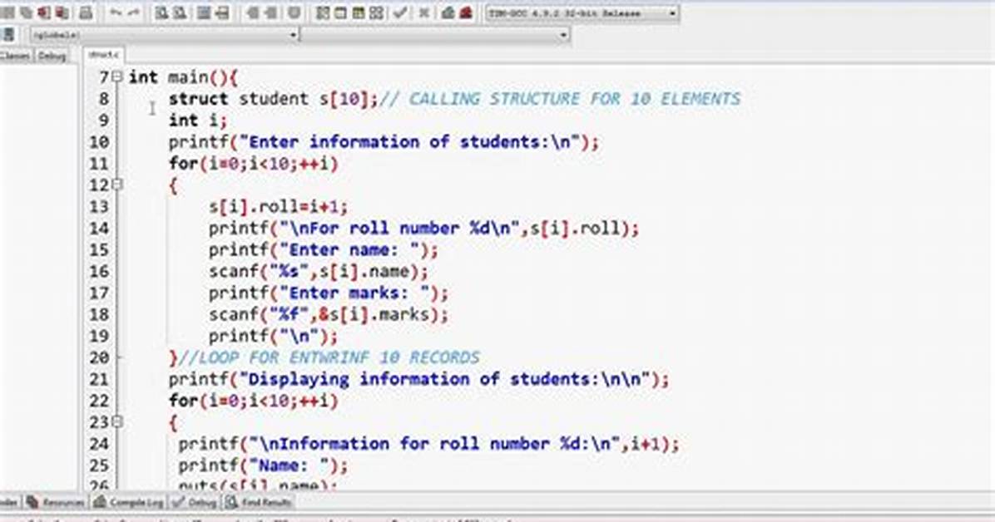Collapse the main() fold marker at line 7
Viewport: 995px width, 522px height.
[x=116, y=76]
